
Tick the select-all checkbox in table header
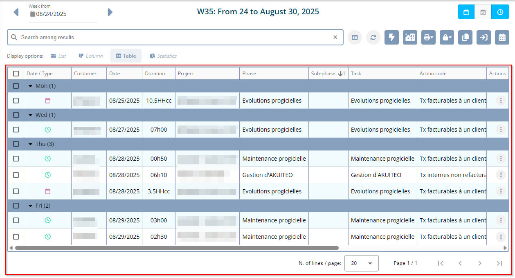click(x=16, y=74)
